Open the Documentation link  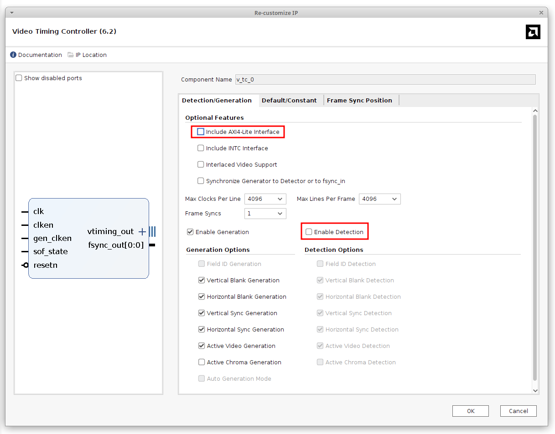pos(40,55)
